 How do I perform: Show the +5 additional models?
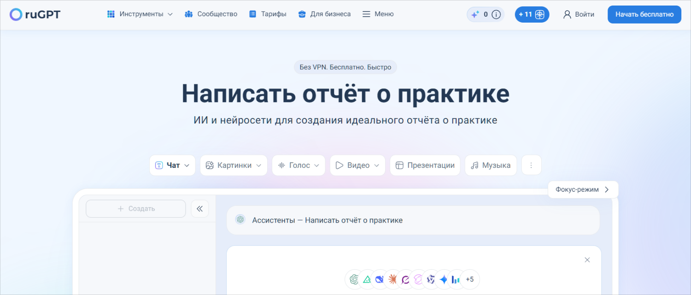point(469,279)
